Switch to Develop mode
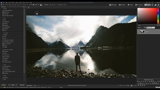Viewport: 160px width, 90px height. (139, 5)
